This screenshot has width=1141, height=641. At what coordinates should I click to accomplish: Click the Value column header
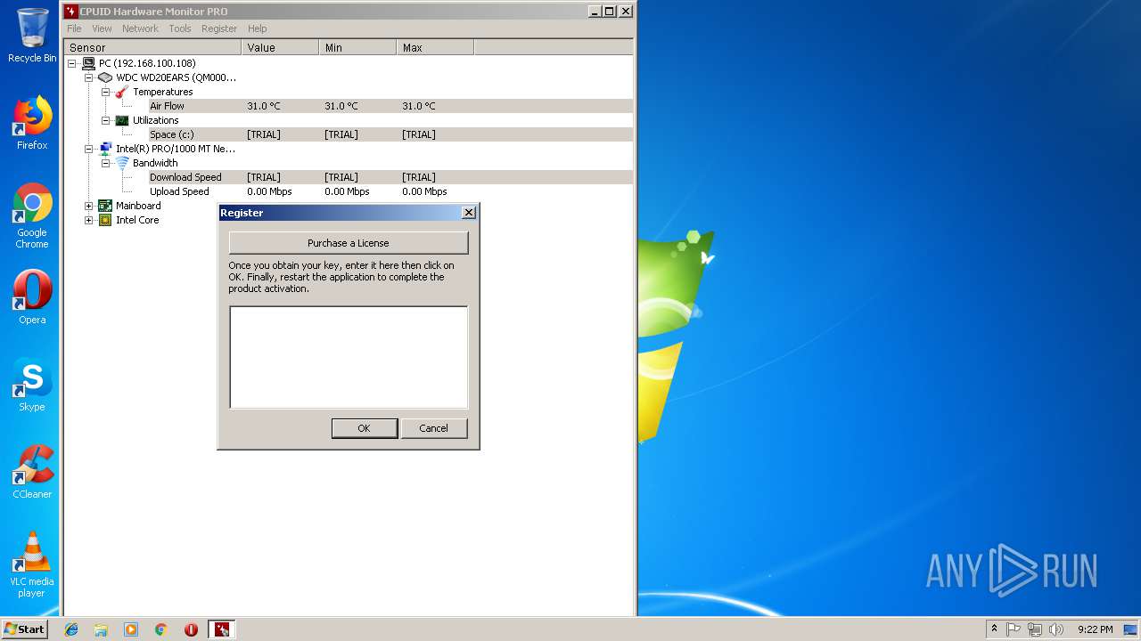(x=280, y=47)
